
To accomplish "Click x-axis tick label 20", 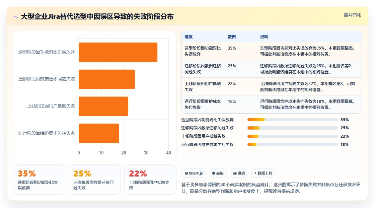I will pyautogui.click(x=124, y=153).
